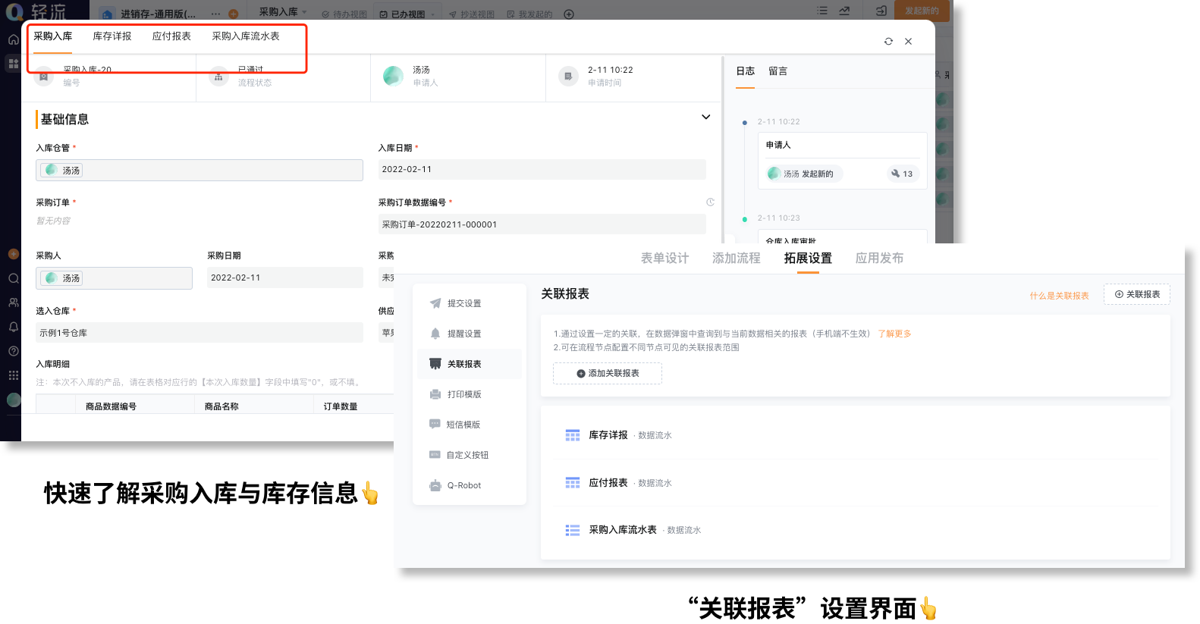Click the 添加关联报表 button
This screenshot has height=624, width=1200.
tap(608, 373)
